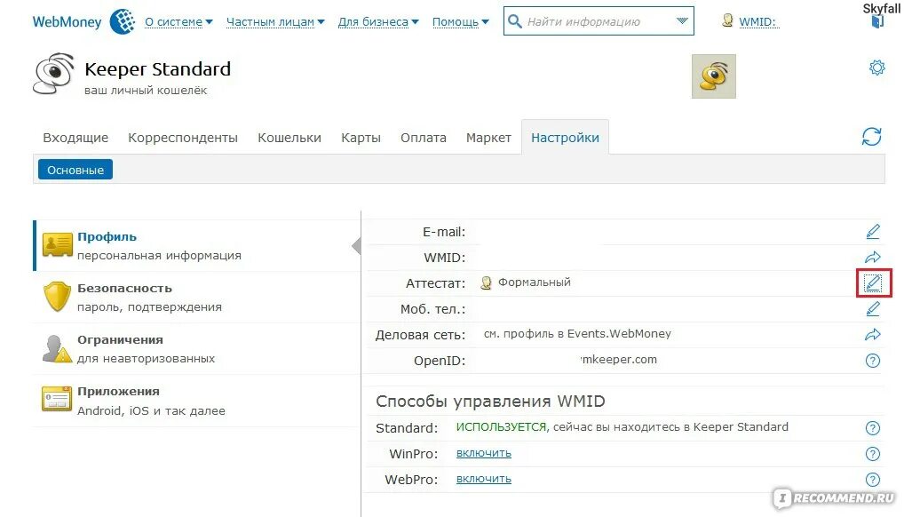Switch to the Корреспонденты tab

click(183, 138)
